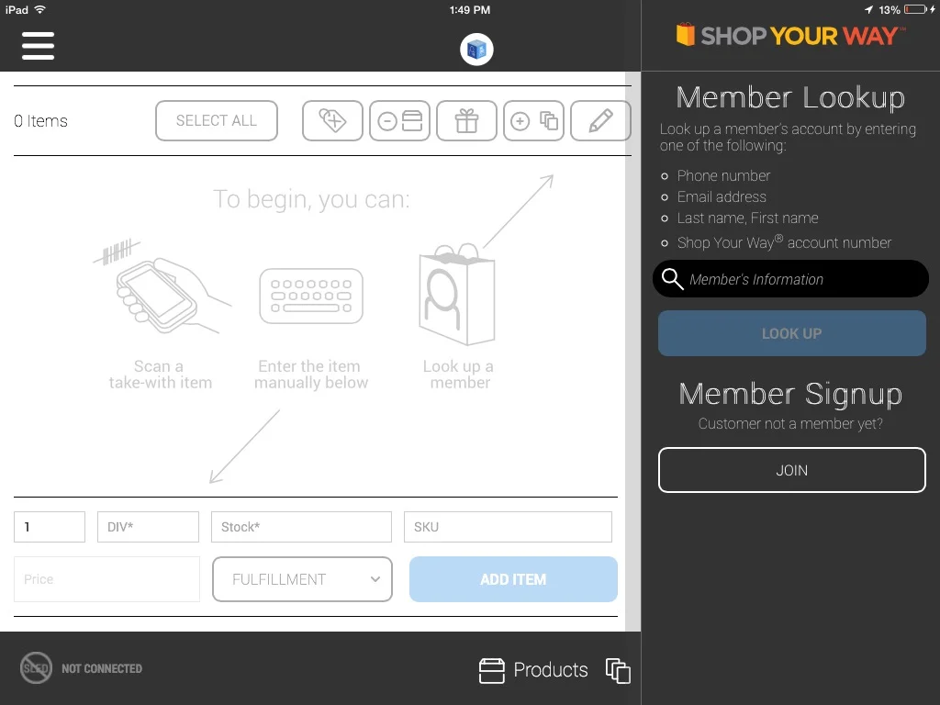Tap the keyboard manual entry illustration

pos(311,297)
